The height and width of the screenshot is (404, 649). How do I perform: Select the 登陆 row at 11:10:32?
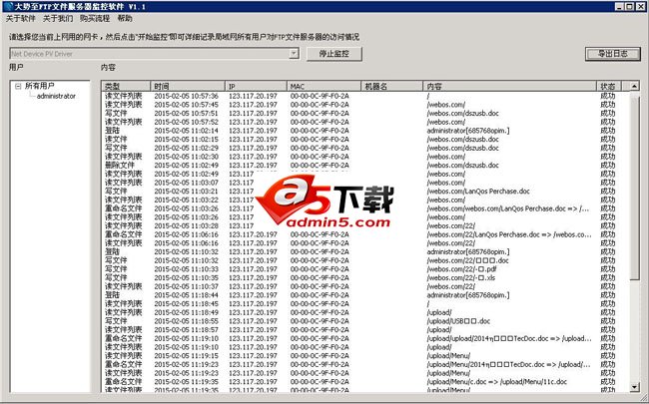(x=365, y=251)
